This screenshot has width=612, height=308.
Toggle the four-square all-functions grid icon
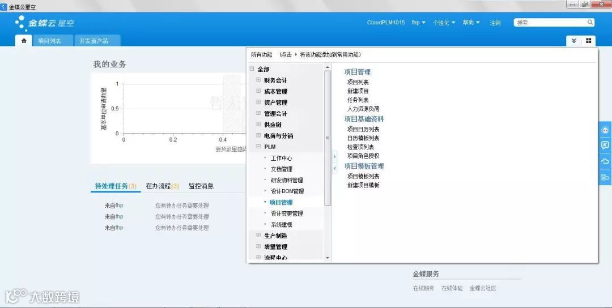click(x=589, y=41)
